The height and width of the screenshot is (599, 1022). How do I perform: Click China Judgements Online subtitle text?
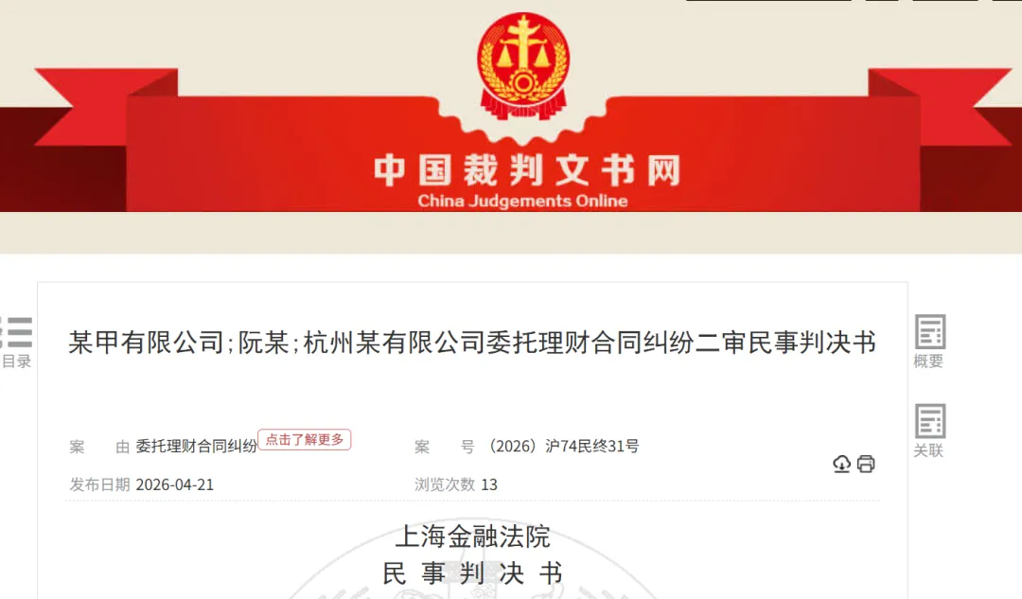tap(522, 201)
